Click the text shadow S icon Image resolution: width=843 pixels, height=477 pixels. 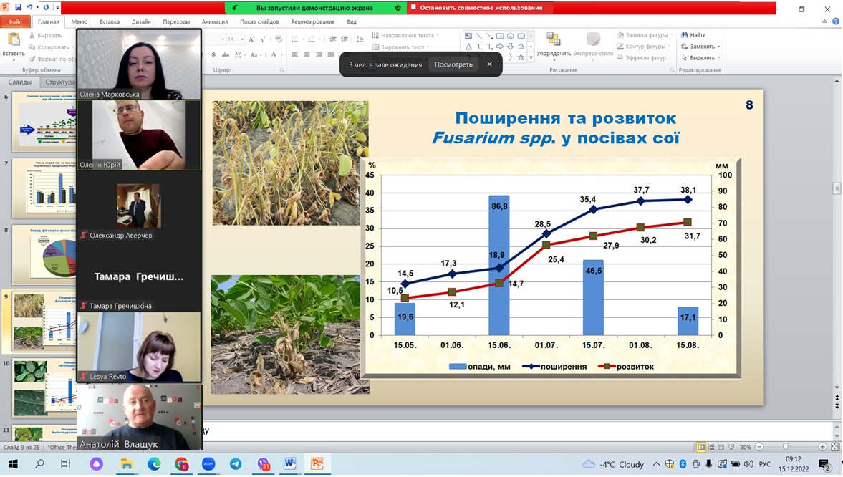[x=213, y=54]
